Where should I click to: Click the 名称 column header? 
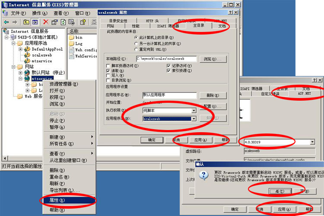tap(82, 31)
